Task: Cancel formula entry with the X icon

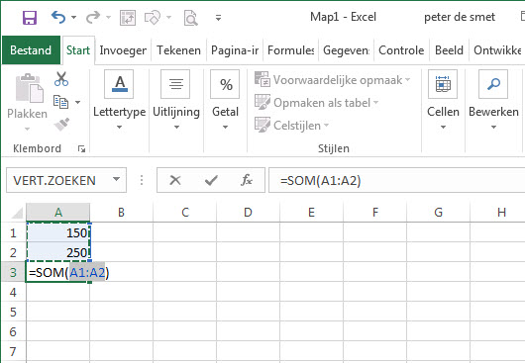Action: (175, 180)
